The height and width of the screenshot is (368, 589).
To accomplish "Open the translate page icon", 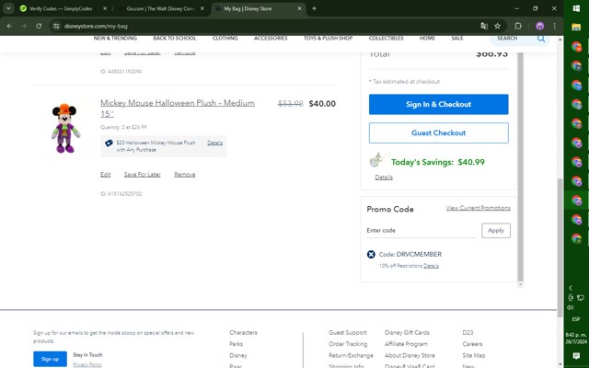I will (x=484, y=26).
